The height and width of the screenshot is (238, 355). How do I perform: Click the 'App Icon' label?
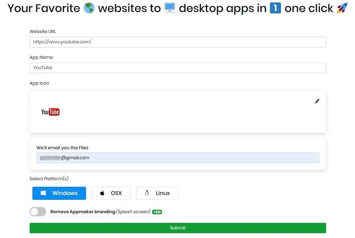coord(39,83)
